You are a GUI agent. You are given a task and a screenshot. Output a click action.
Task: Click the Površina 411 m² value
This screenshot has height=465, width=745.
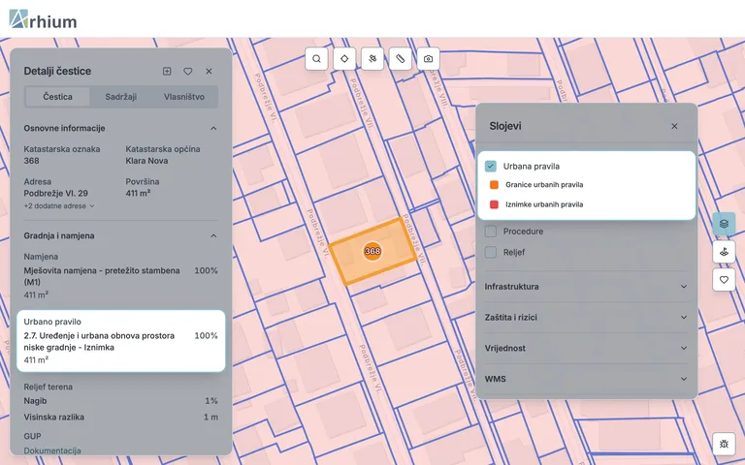[138, 193]
